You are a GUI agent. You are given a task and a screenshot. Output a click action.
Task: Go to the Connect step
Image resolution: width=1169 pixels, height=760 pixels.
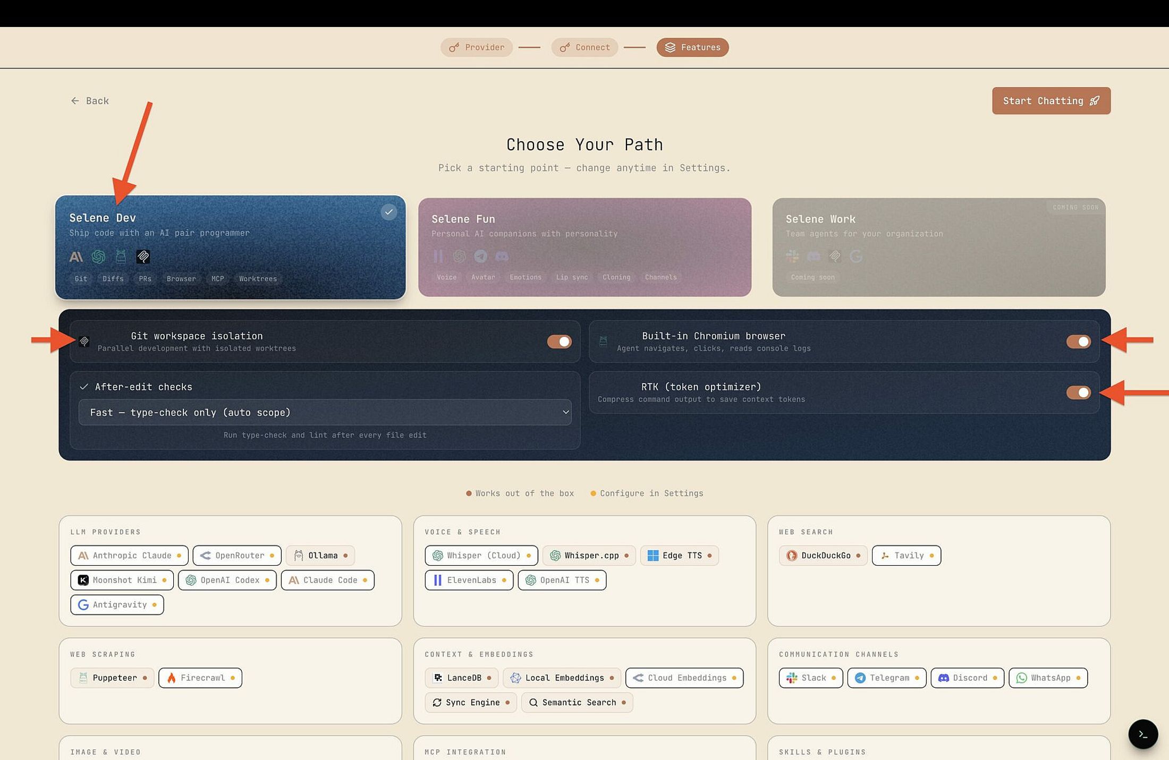click(x=584, y=47)
